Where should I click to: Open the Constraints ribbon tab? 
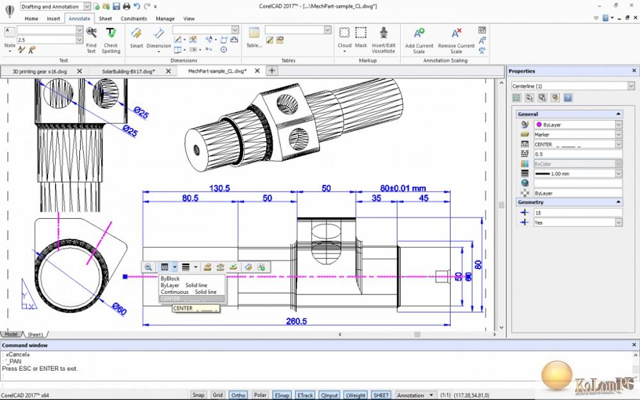point(134,19)
